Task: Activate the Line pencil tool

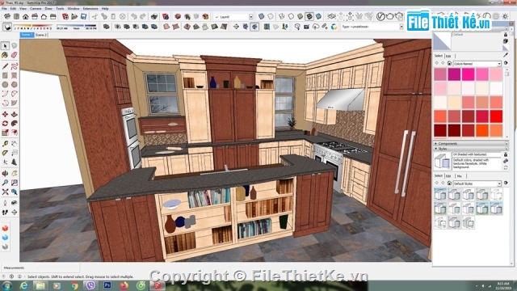Action: (x=5, y=66)
